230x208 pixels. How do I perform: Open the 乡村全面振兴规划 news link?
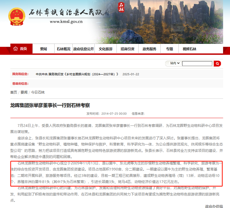(77, 74)
